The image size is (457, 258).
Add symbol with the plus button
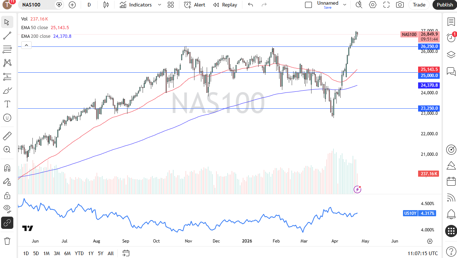[x=72, y=5]
